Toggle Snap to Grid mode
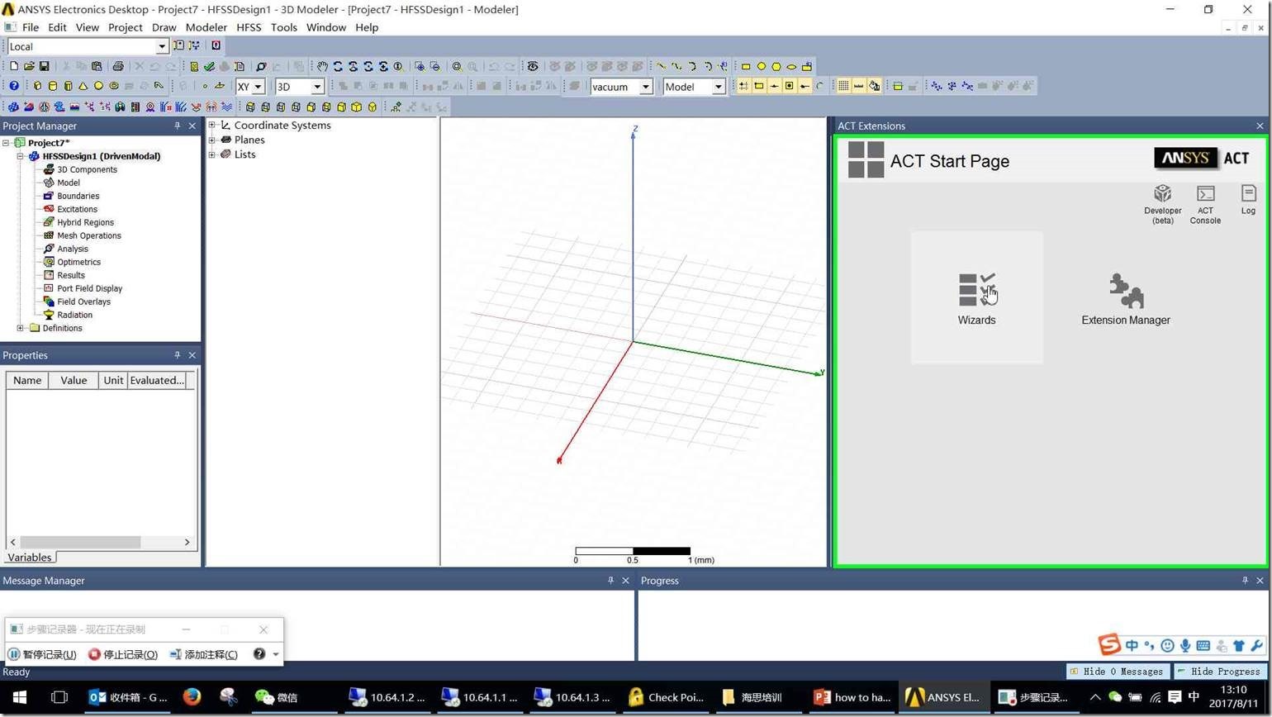Screen dimensions: 1272x717 [743, 86]
